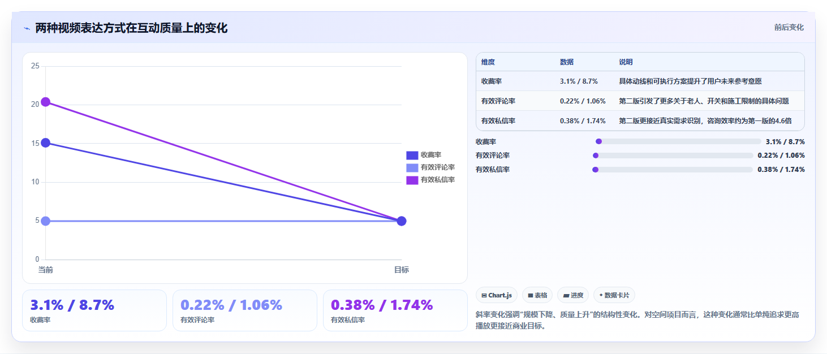Click the 有效评论率 legend label
Screen dimensions: 827x354
(x=438, y=167)
